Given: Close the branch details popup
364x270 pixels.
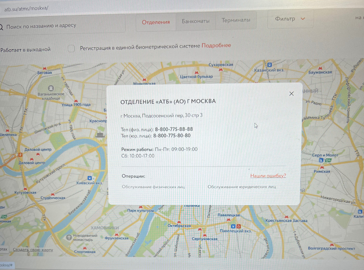Looking at the screenshot, I should (x=292, y=94).
